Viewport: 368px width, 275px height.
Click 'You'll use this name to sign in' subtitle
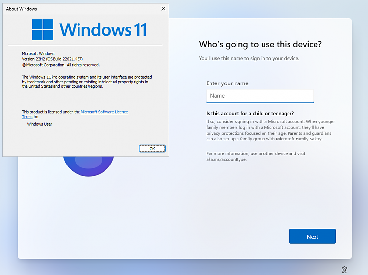pos(249,58)
